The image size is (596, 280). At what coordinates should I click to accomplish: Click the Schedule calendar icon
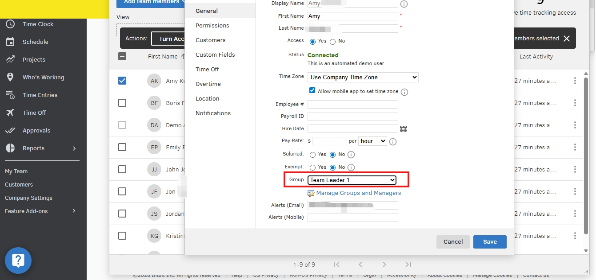tap(10, 42)
